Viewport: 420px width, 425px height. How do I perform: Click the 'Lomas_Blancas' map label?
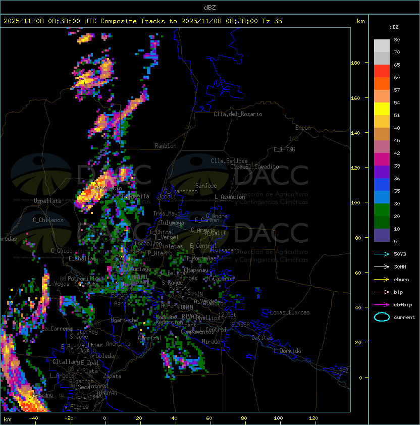point(290,312)
